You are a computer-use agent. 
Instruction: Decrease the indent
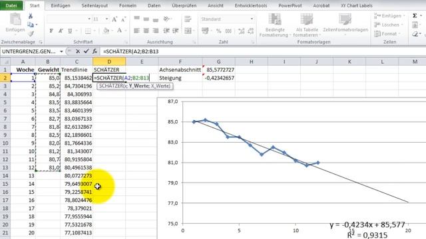point(166,31)
